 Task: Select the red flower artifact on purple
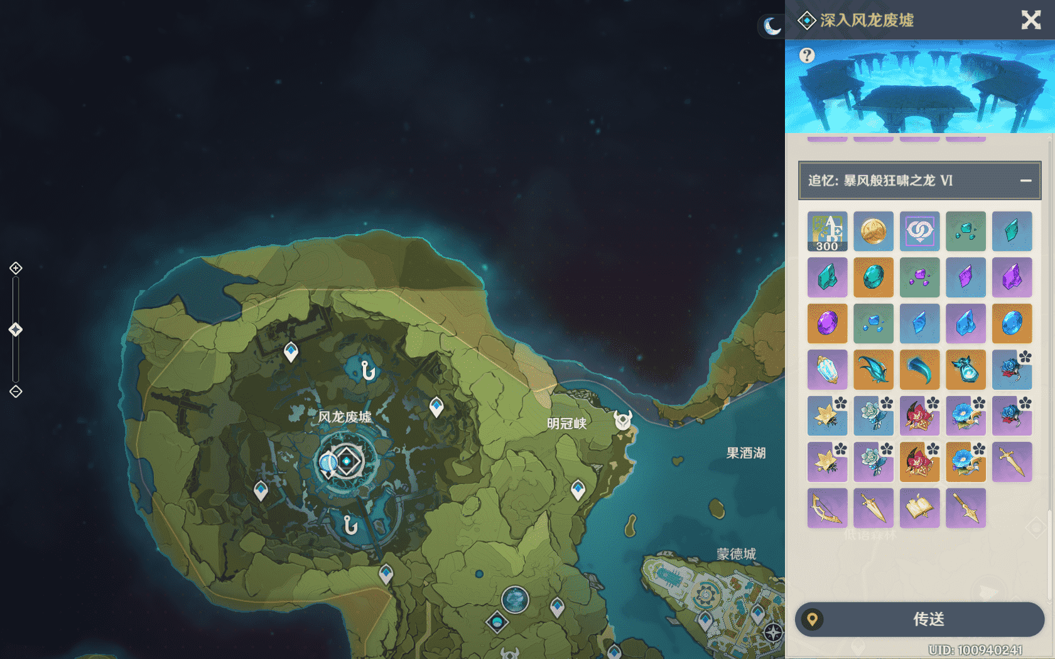pyautogui.click(x=919, y=416)
